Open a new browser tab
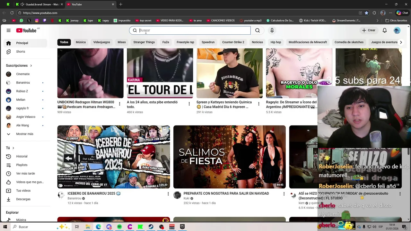The image size is (411, 231). coord(121,4)
